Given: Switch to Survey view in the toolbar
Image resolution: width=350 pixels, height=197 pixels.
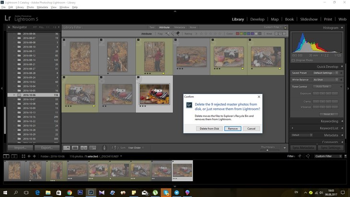Looking at the screenshot, I should (93, 148).
